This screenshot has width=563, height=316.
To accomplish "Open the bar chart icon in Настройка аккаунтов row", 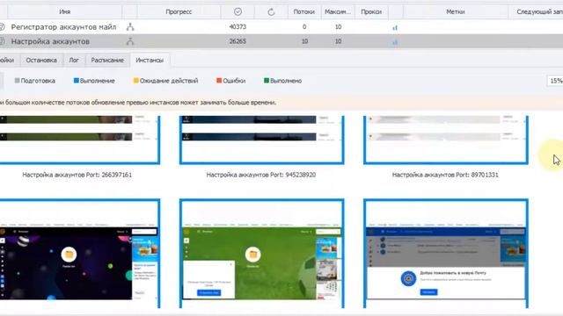I will click(395, 42).
